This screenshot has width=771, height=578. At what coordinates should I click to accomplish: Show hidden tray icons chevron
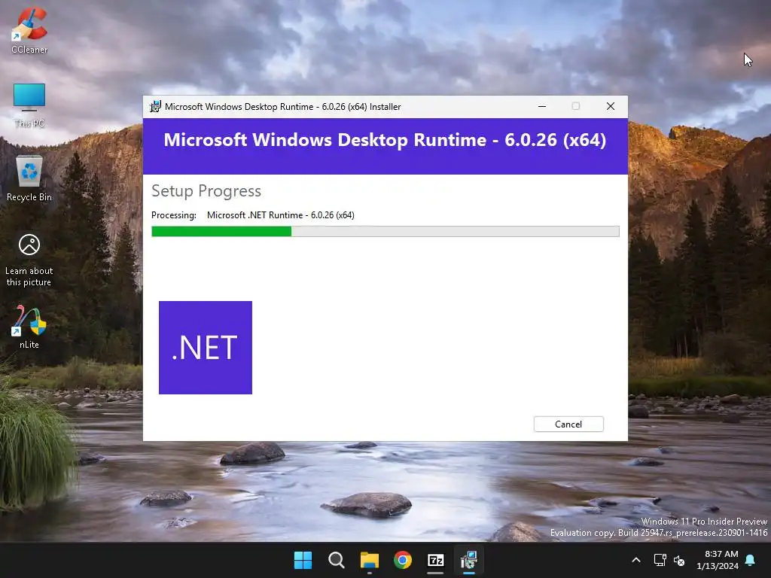point(635,560)
